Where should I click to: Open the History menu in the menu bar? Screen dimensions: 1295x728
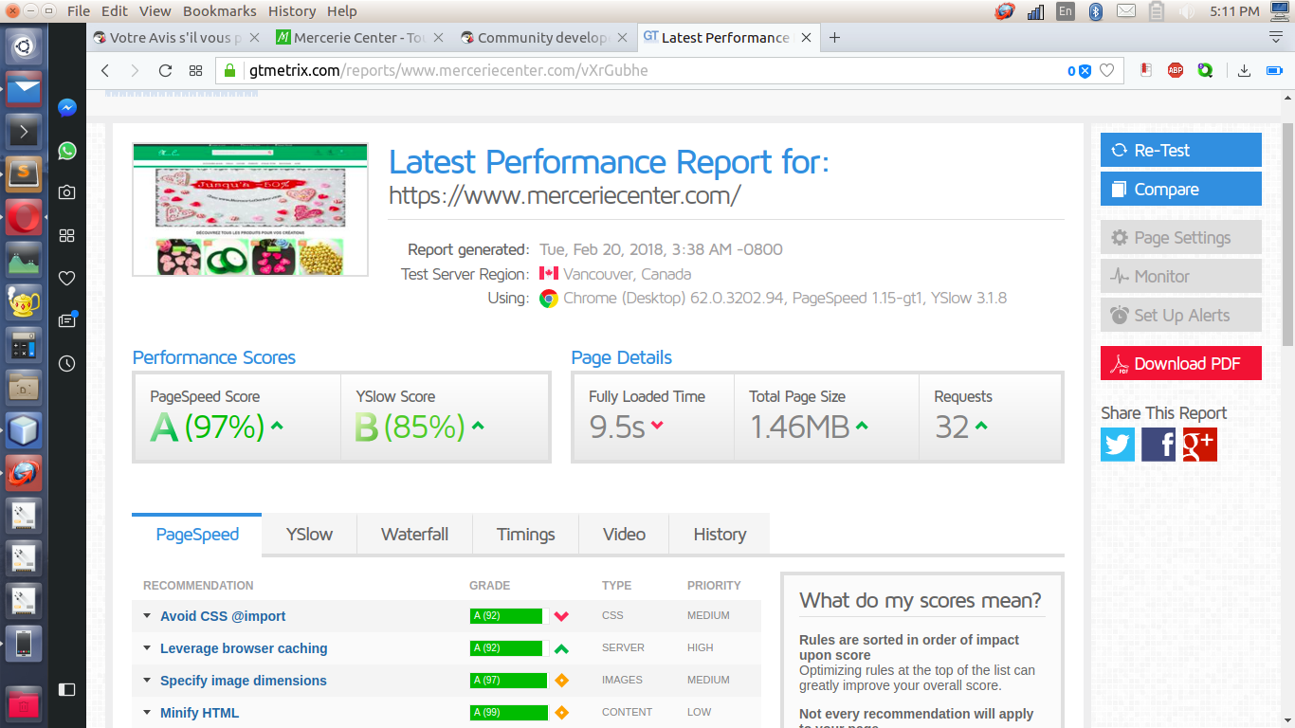click(292, 11)
